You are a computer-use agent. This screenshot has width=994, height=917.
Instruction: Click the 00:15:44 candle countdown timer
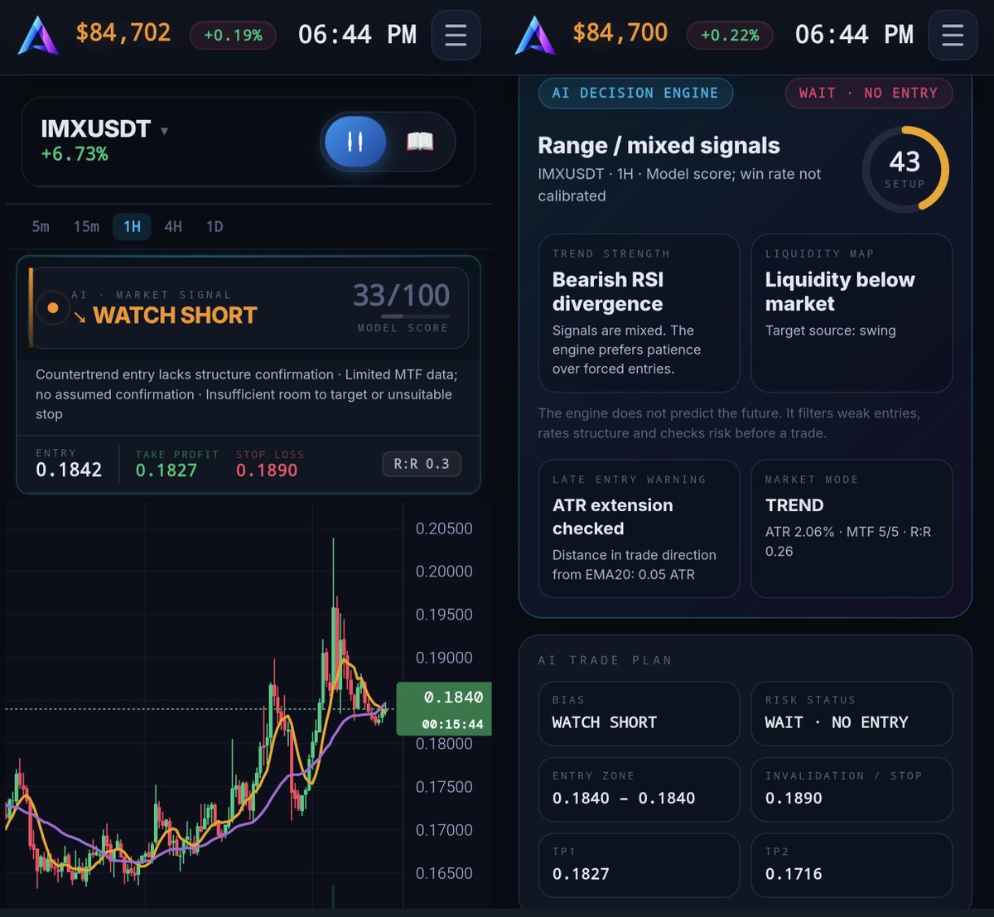point(452,724)
